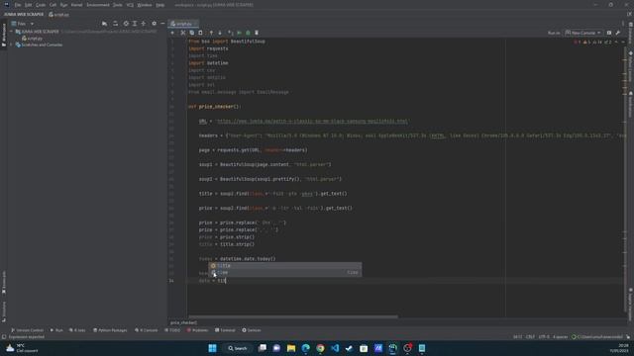Open the Edit menu
This screenshot has width=634, height=356.
29,5
